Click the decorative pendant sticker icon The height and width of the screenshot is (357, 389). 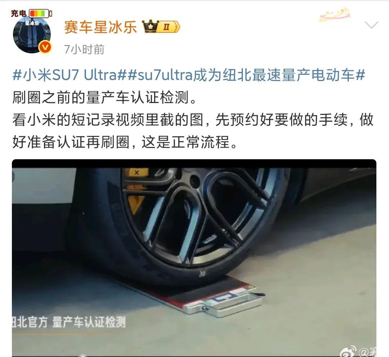click(335, 15)
